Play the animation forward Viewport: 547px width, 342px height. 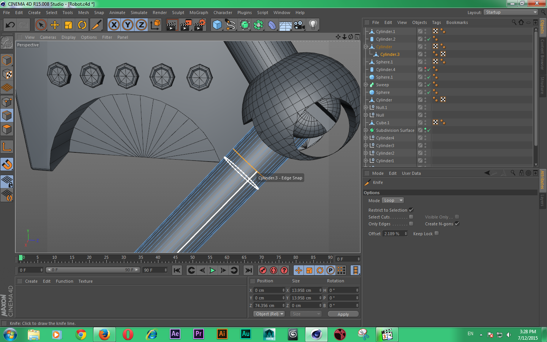(x=212, y=270)
